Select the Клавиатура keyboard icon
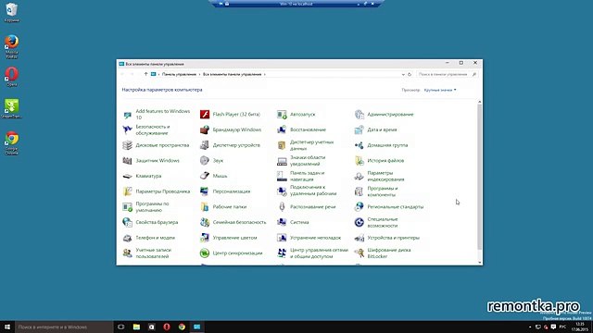Image resolution: width=593 pixels, height=333 pixels. (x=128, y=176)
